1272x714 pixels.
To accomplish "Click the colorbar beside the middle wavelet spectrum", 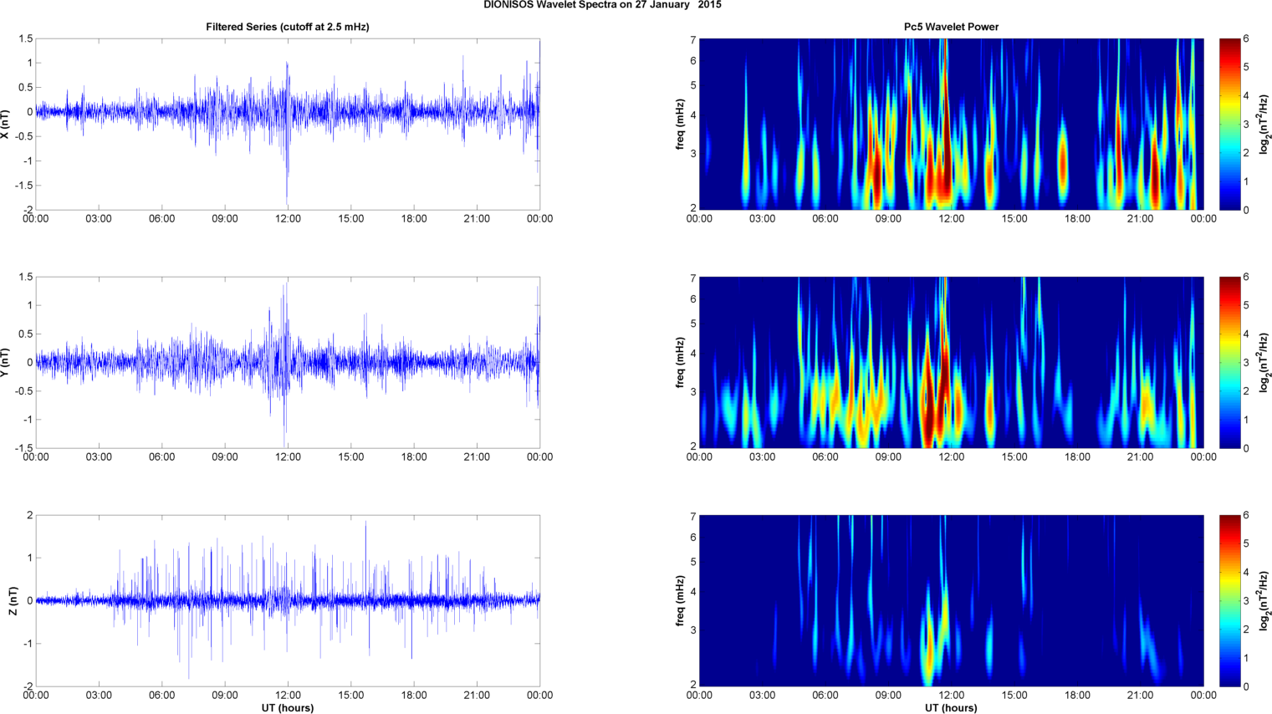I will click(1229, 362).
